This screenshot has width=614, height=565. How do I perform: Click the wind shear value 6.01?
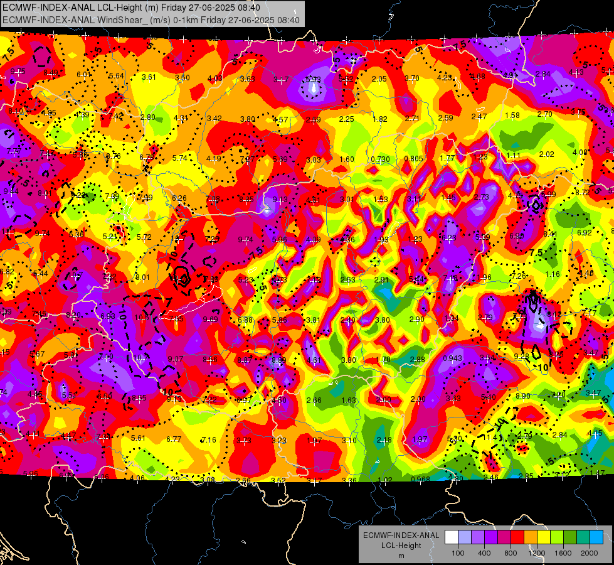coord(83,75)
